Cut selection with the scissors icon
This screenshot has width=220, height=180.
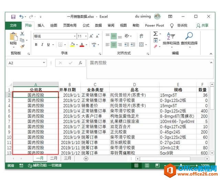tap(22, 34)
